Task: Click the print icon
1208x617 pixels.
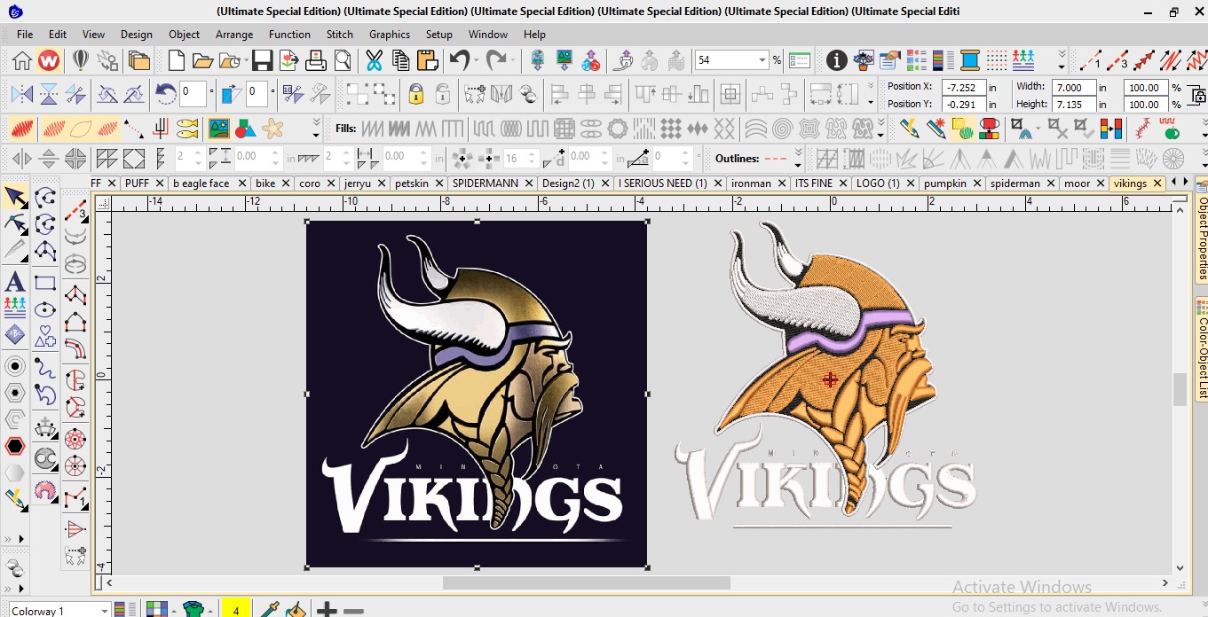Action: pos(316,60)
